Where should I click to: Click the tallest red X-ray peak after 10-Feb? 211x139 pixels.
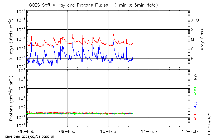coord(113,34)
